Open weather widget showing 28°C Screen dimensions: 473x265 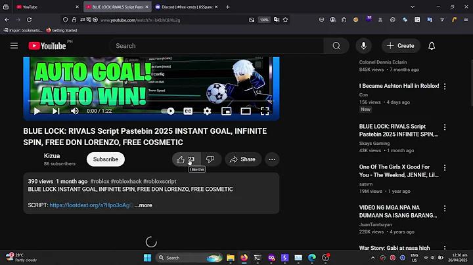pyautogui.click(x=21, y=258)
